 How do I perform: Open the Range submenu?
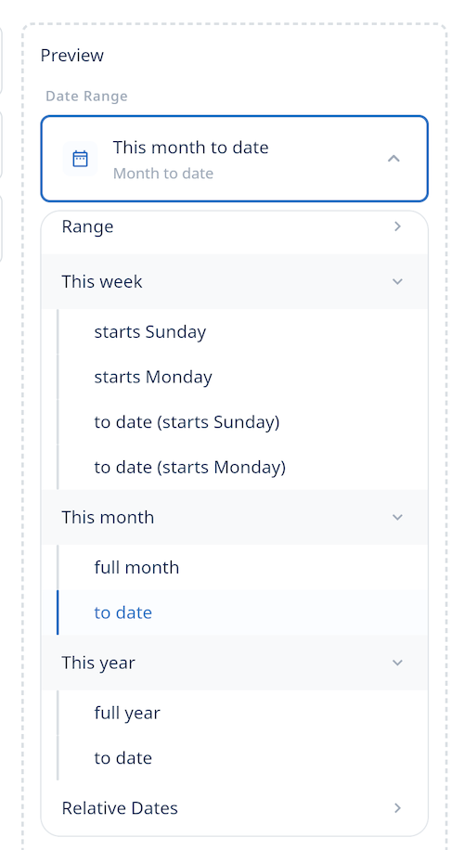[x=234, y=226]
